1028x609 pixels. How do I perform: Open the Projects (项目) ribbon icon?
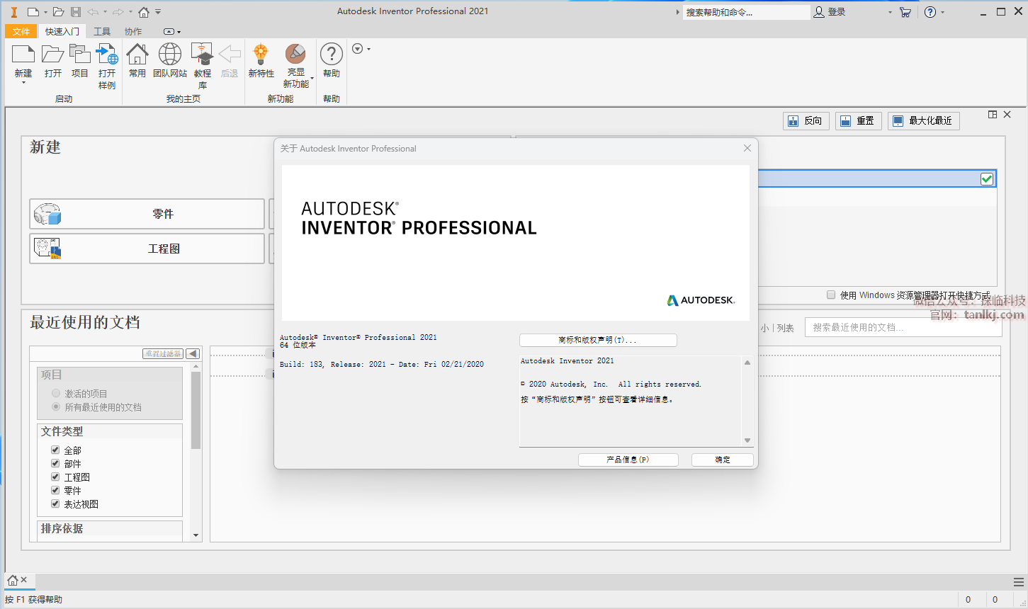[x=79, y=55]
